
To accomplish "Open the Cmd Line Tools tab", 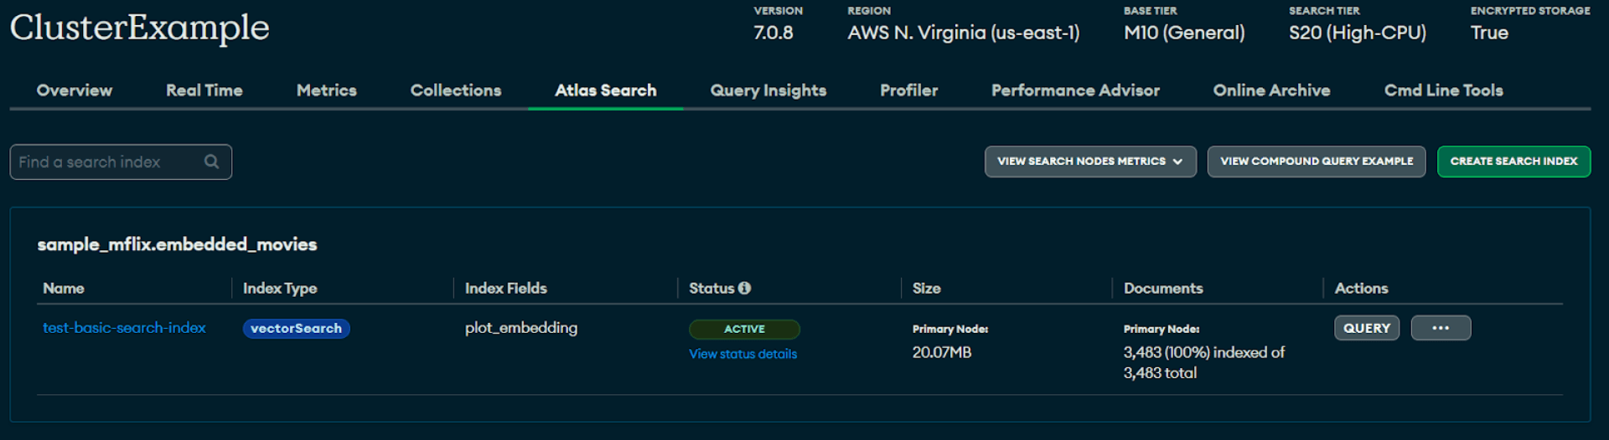I will (x=1444, y=90).
